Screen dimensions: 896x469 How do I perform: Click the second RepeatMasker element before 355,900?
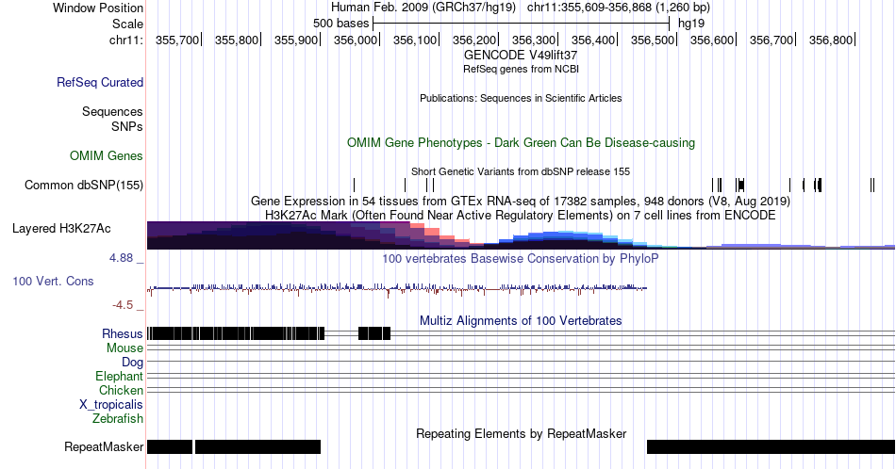pyautogui.click(x=257, y=446)
